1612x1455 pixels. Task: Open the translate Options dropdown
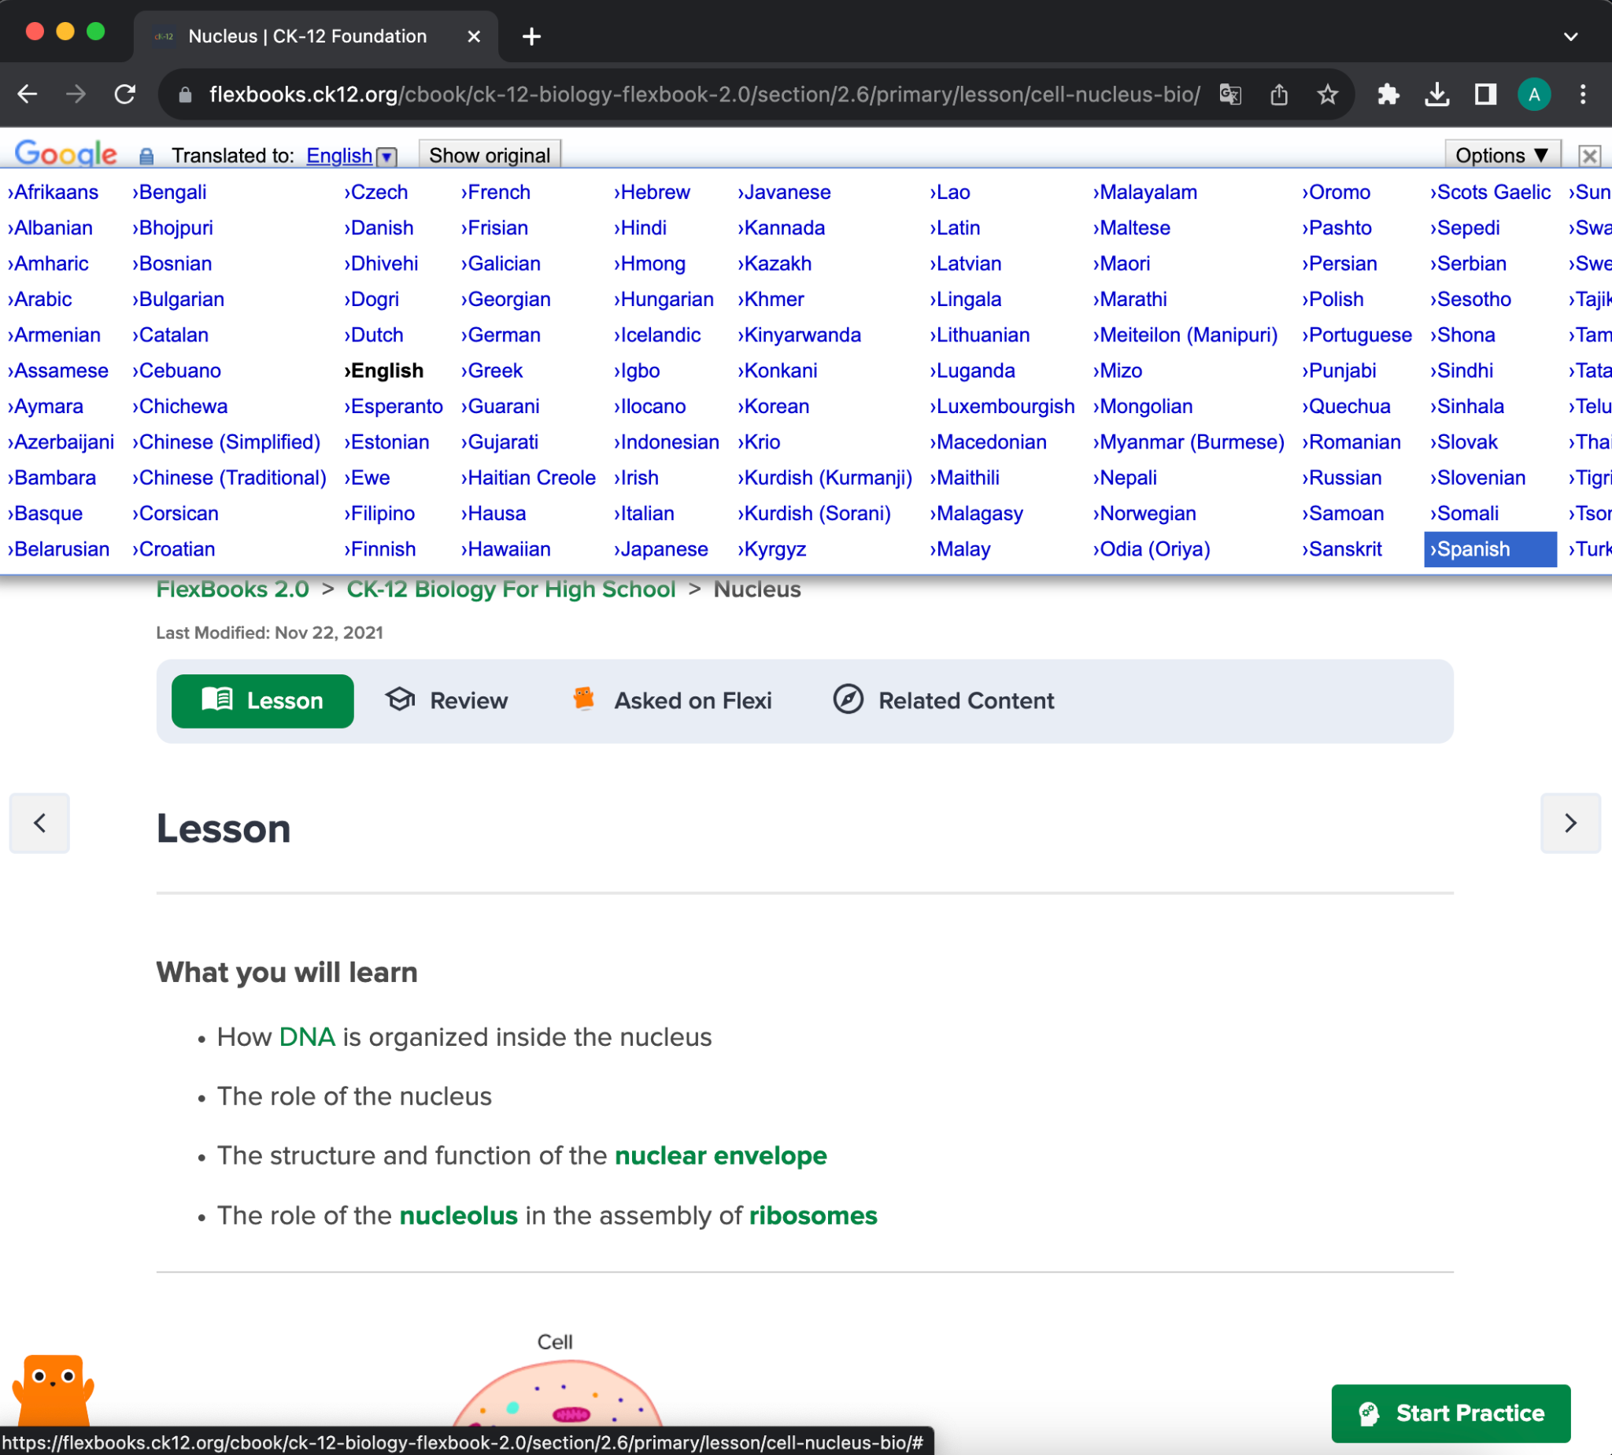click(1502, 155)
